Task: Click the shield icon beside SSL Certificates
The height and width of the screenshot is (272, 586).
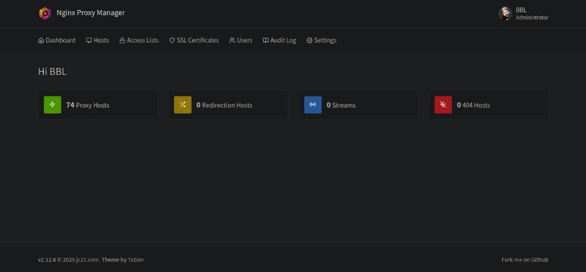Action: tap(172, 40)
